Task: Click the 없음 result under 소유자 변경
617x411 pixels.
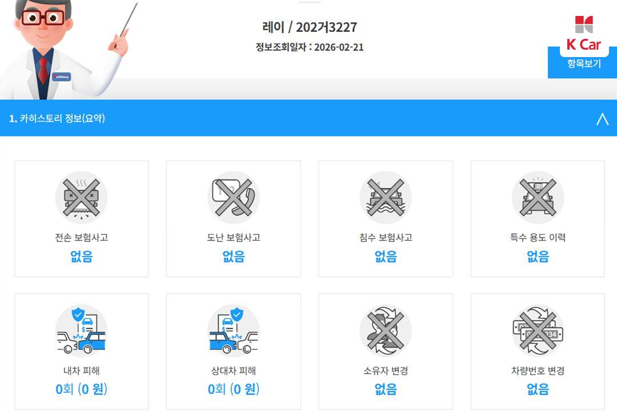Action: click(x=386, y=389)
